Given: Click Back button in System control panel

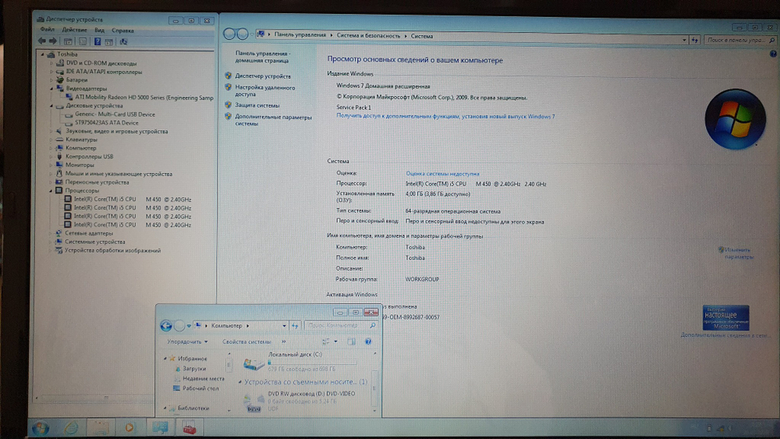Looking at the screenshot, I should point(229,34).
